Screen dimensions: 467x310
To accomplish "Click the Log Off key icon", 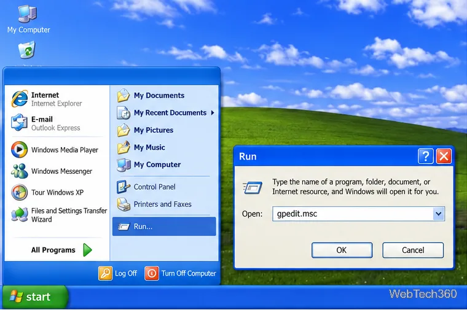I will point(106,273).
